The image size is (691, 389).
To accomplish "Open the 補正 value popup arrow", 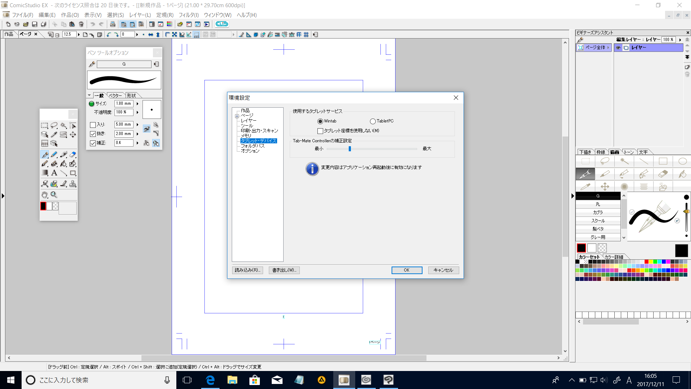I will click(137, 143).
